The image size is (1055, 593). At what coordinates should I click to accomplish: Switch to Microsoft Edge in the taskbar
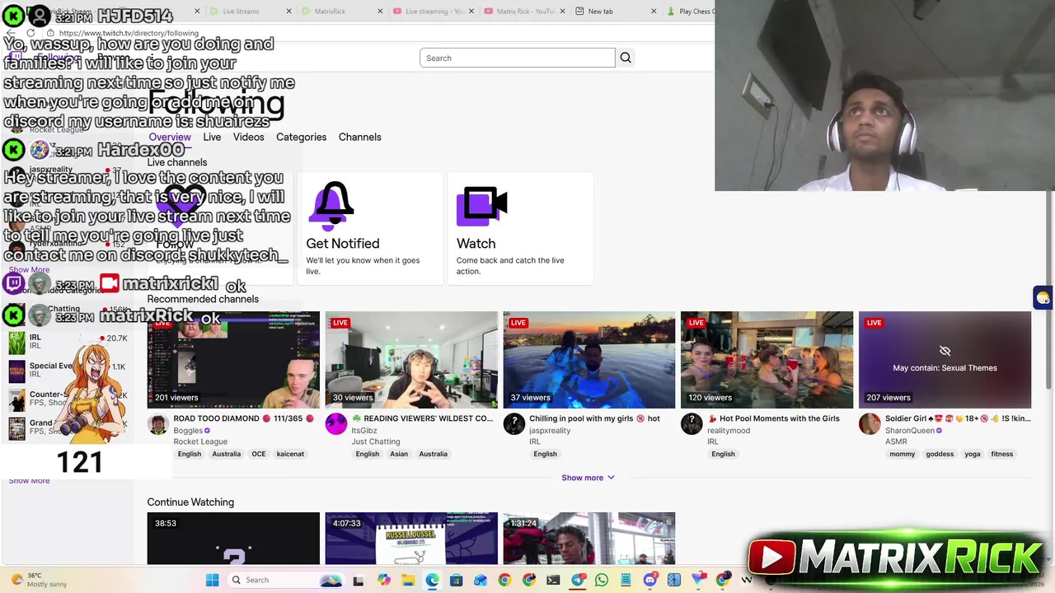432,580
